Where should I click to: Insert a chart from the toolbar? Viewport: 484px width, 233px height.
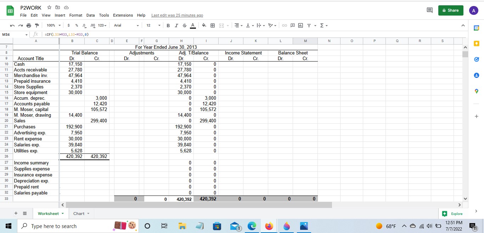[300, 25]
